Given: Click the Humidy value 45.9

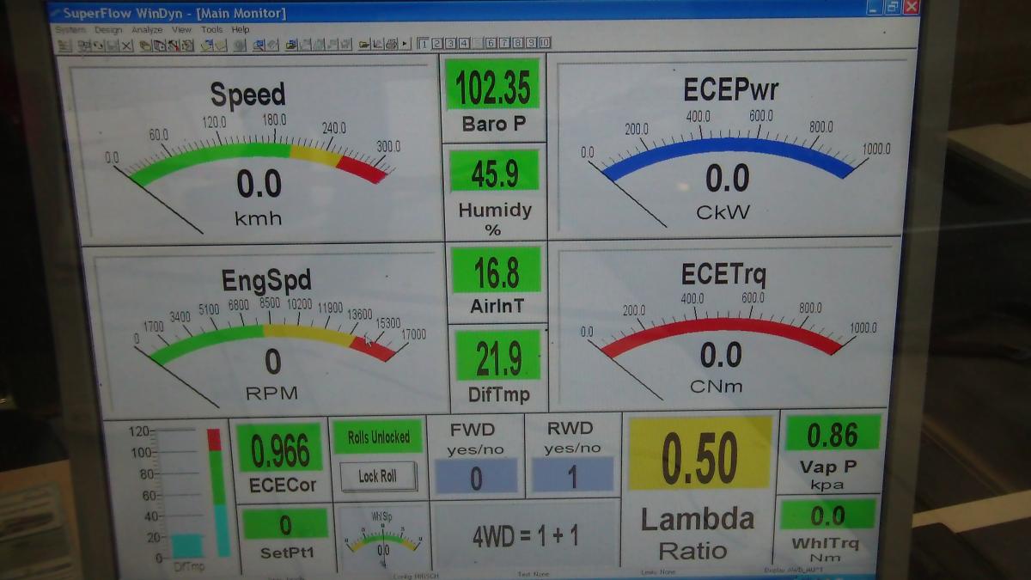Looking at the screenshot, I should pos(494,173).
